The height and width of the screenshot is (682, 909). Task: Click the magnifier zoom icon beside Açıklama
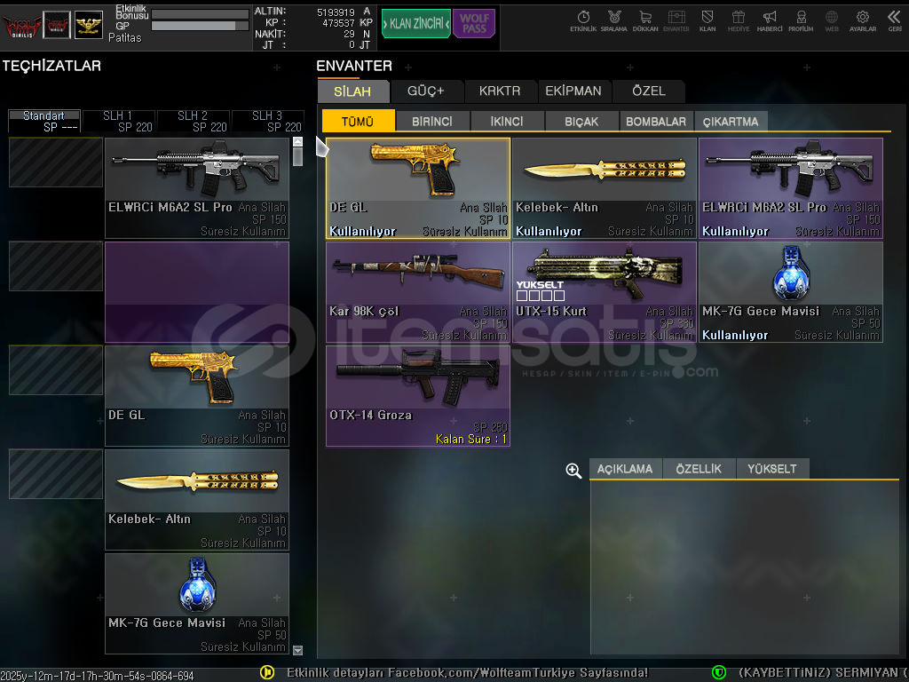(x=573, y=471)
